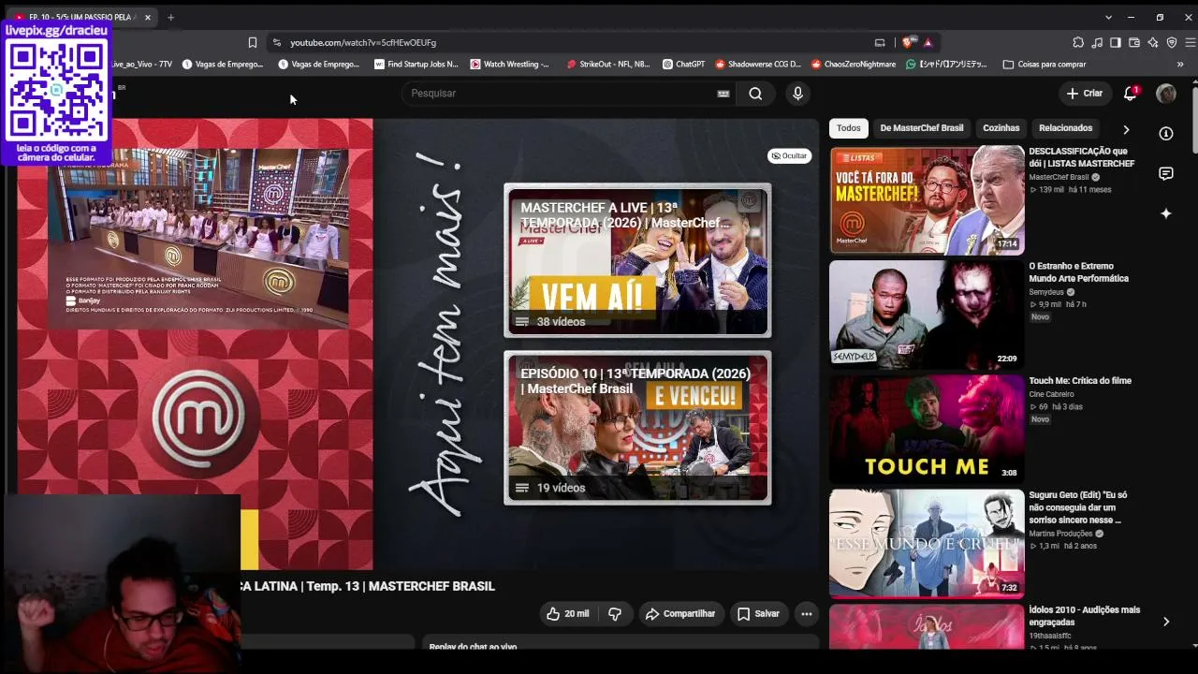Open the three-dot more actions menu
1198x674 pixels.
coord(807,614)
